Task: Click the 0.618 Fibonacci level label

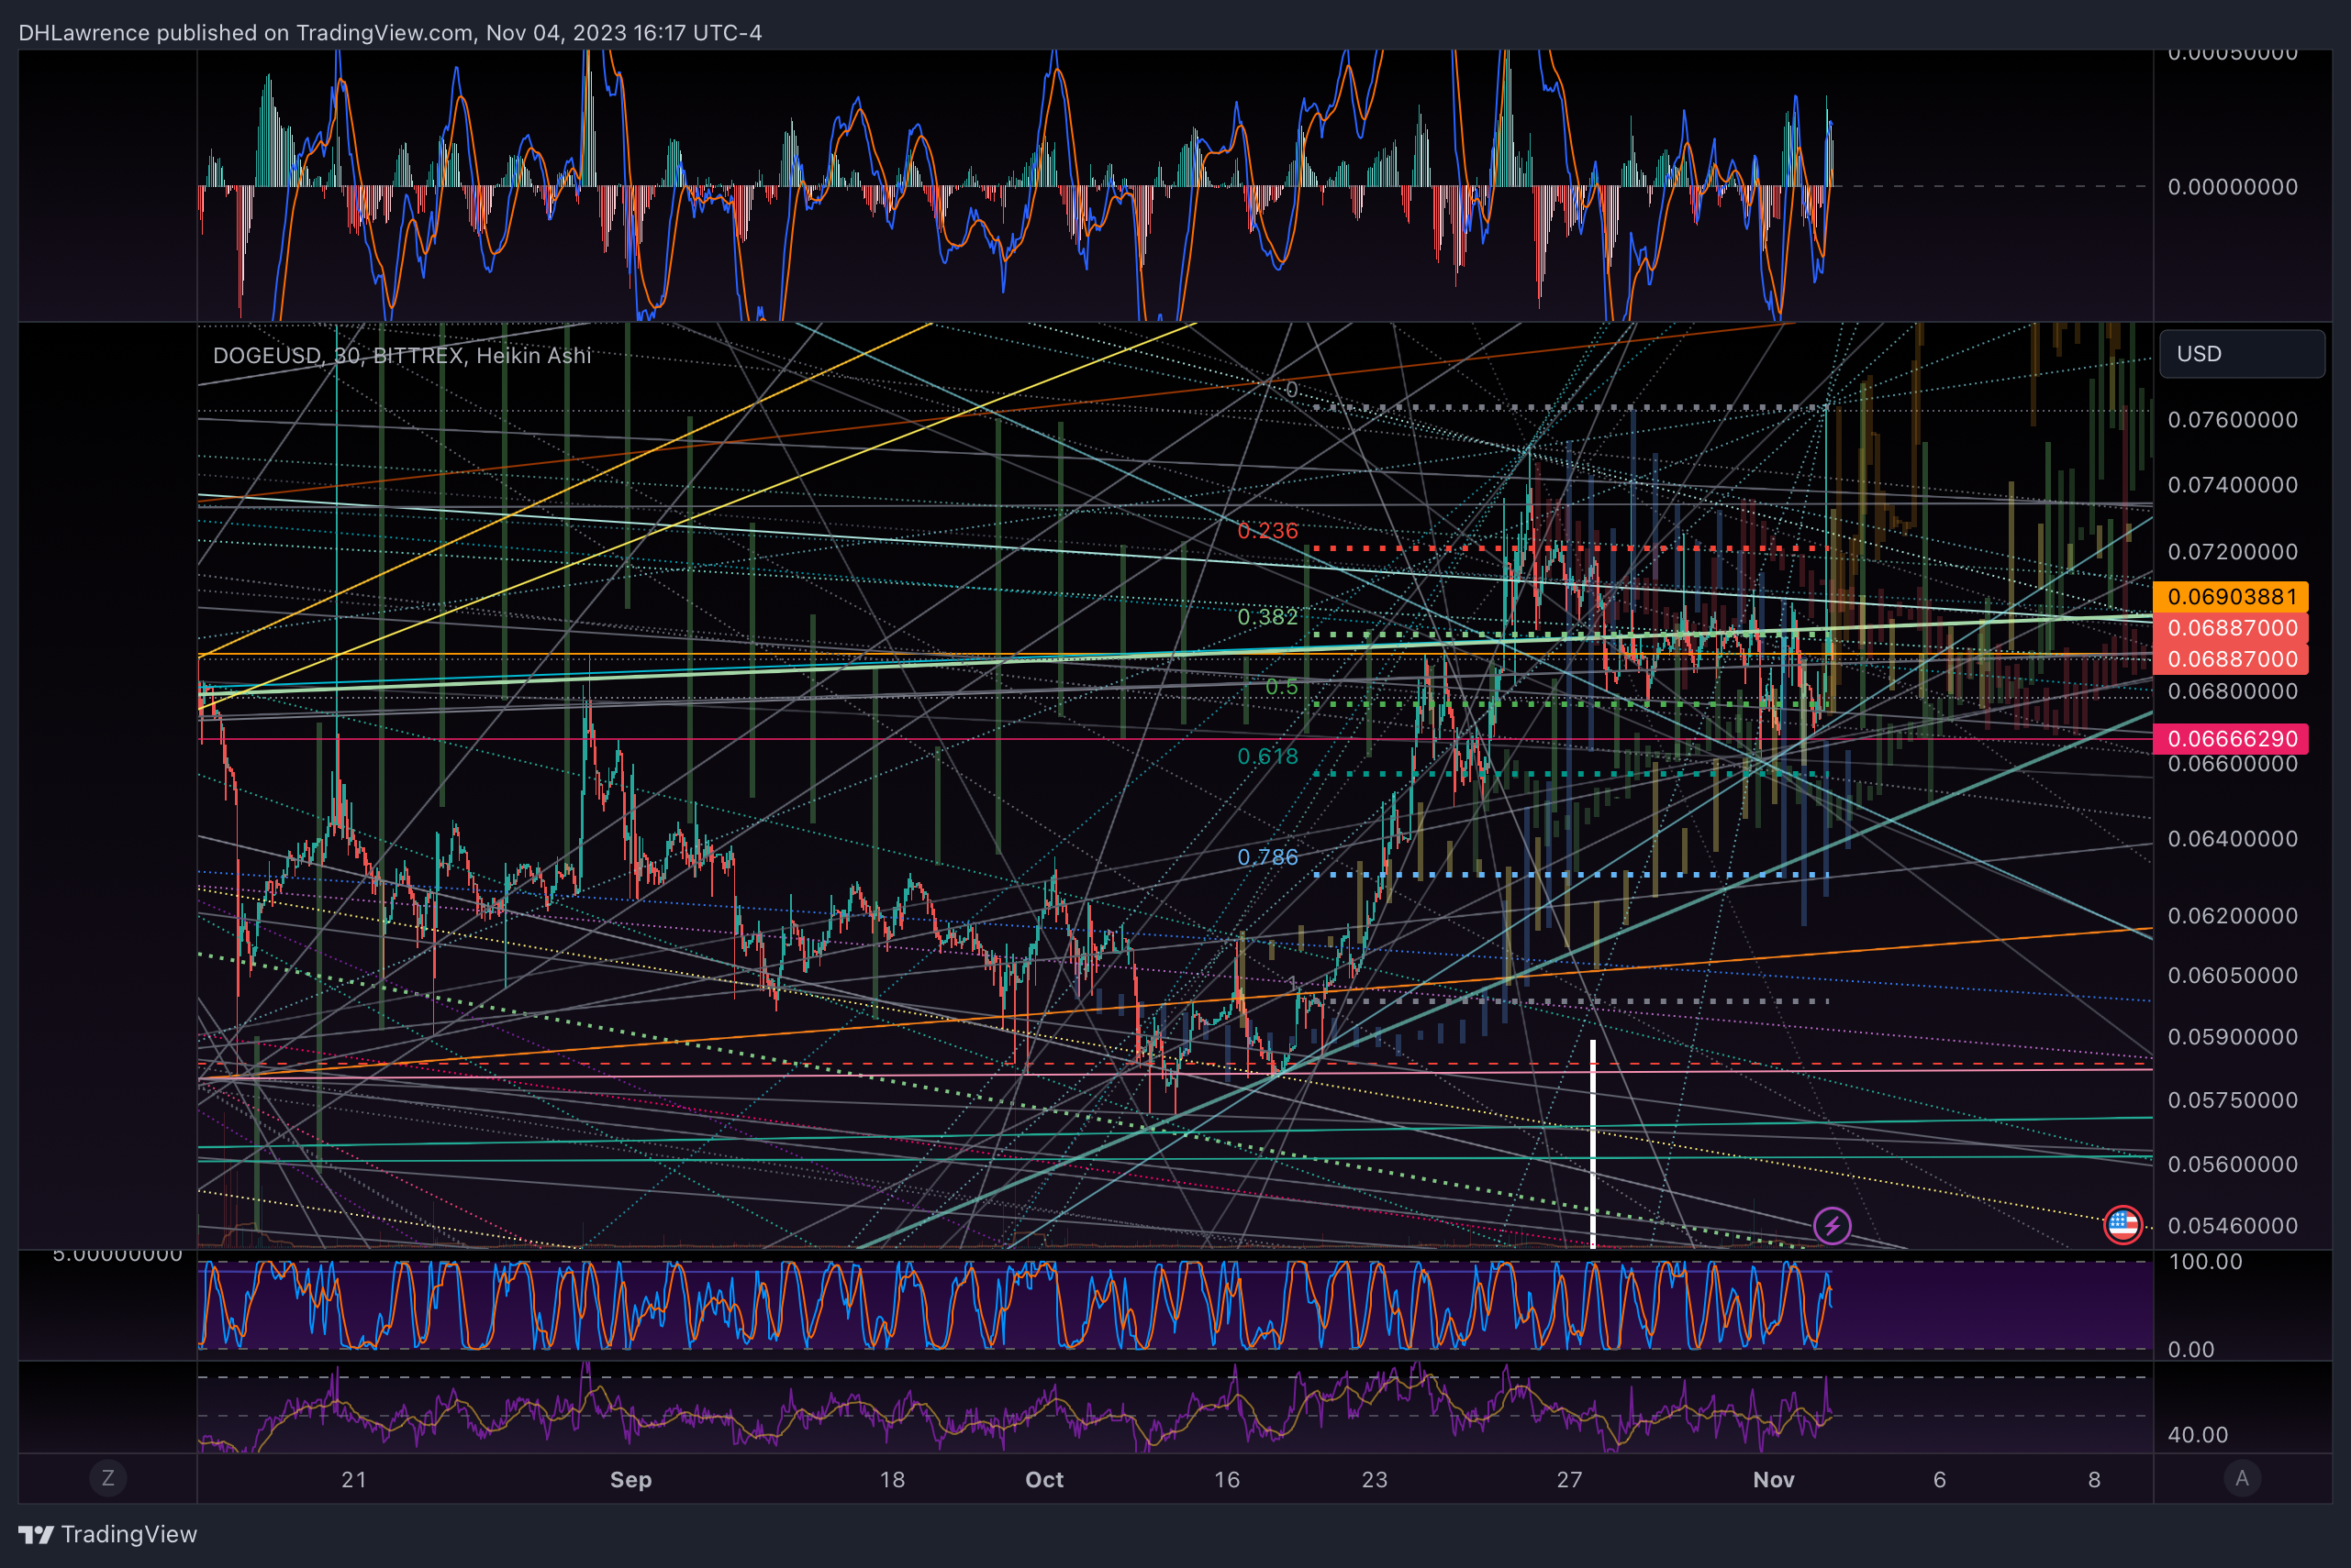Action: pyautogui.click(x=1267, y=757)
